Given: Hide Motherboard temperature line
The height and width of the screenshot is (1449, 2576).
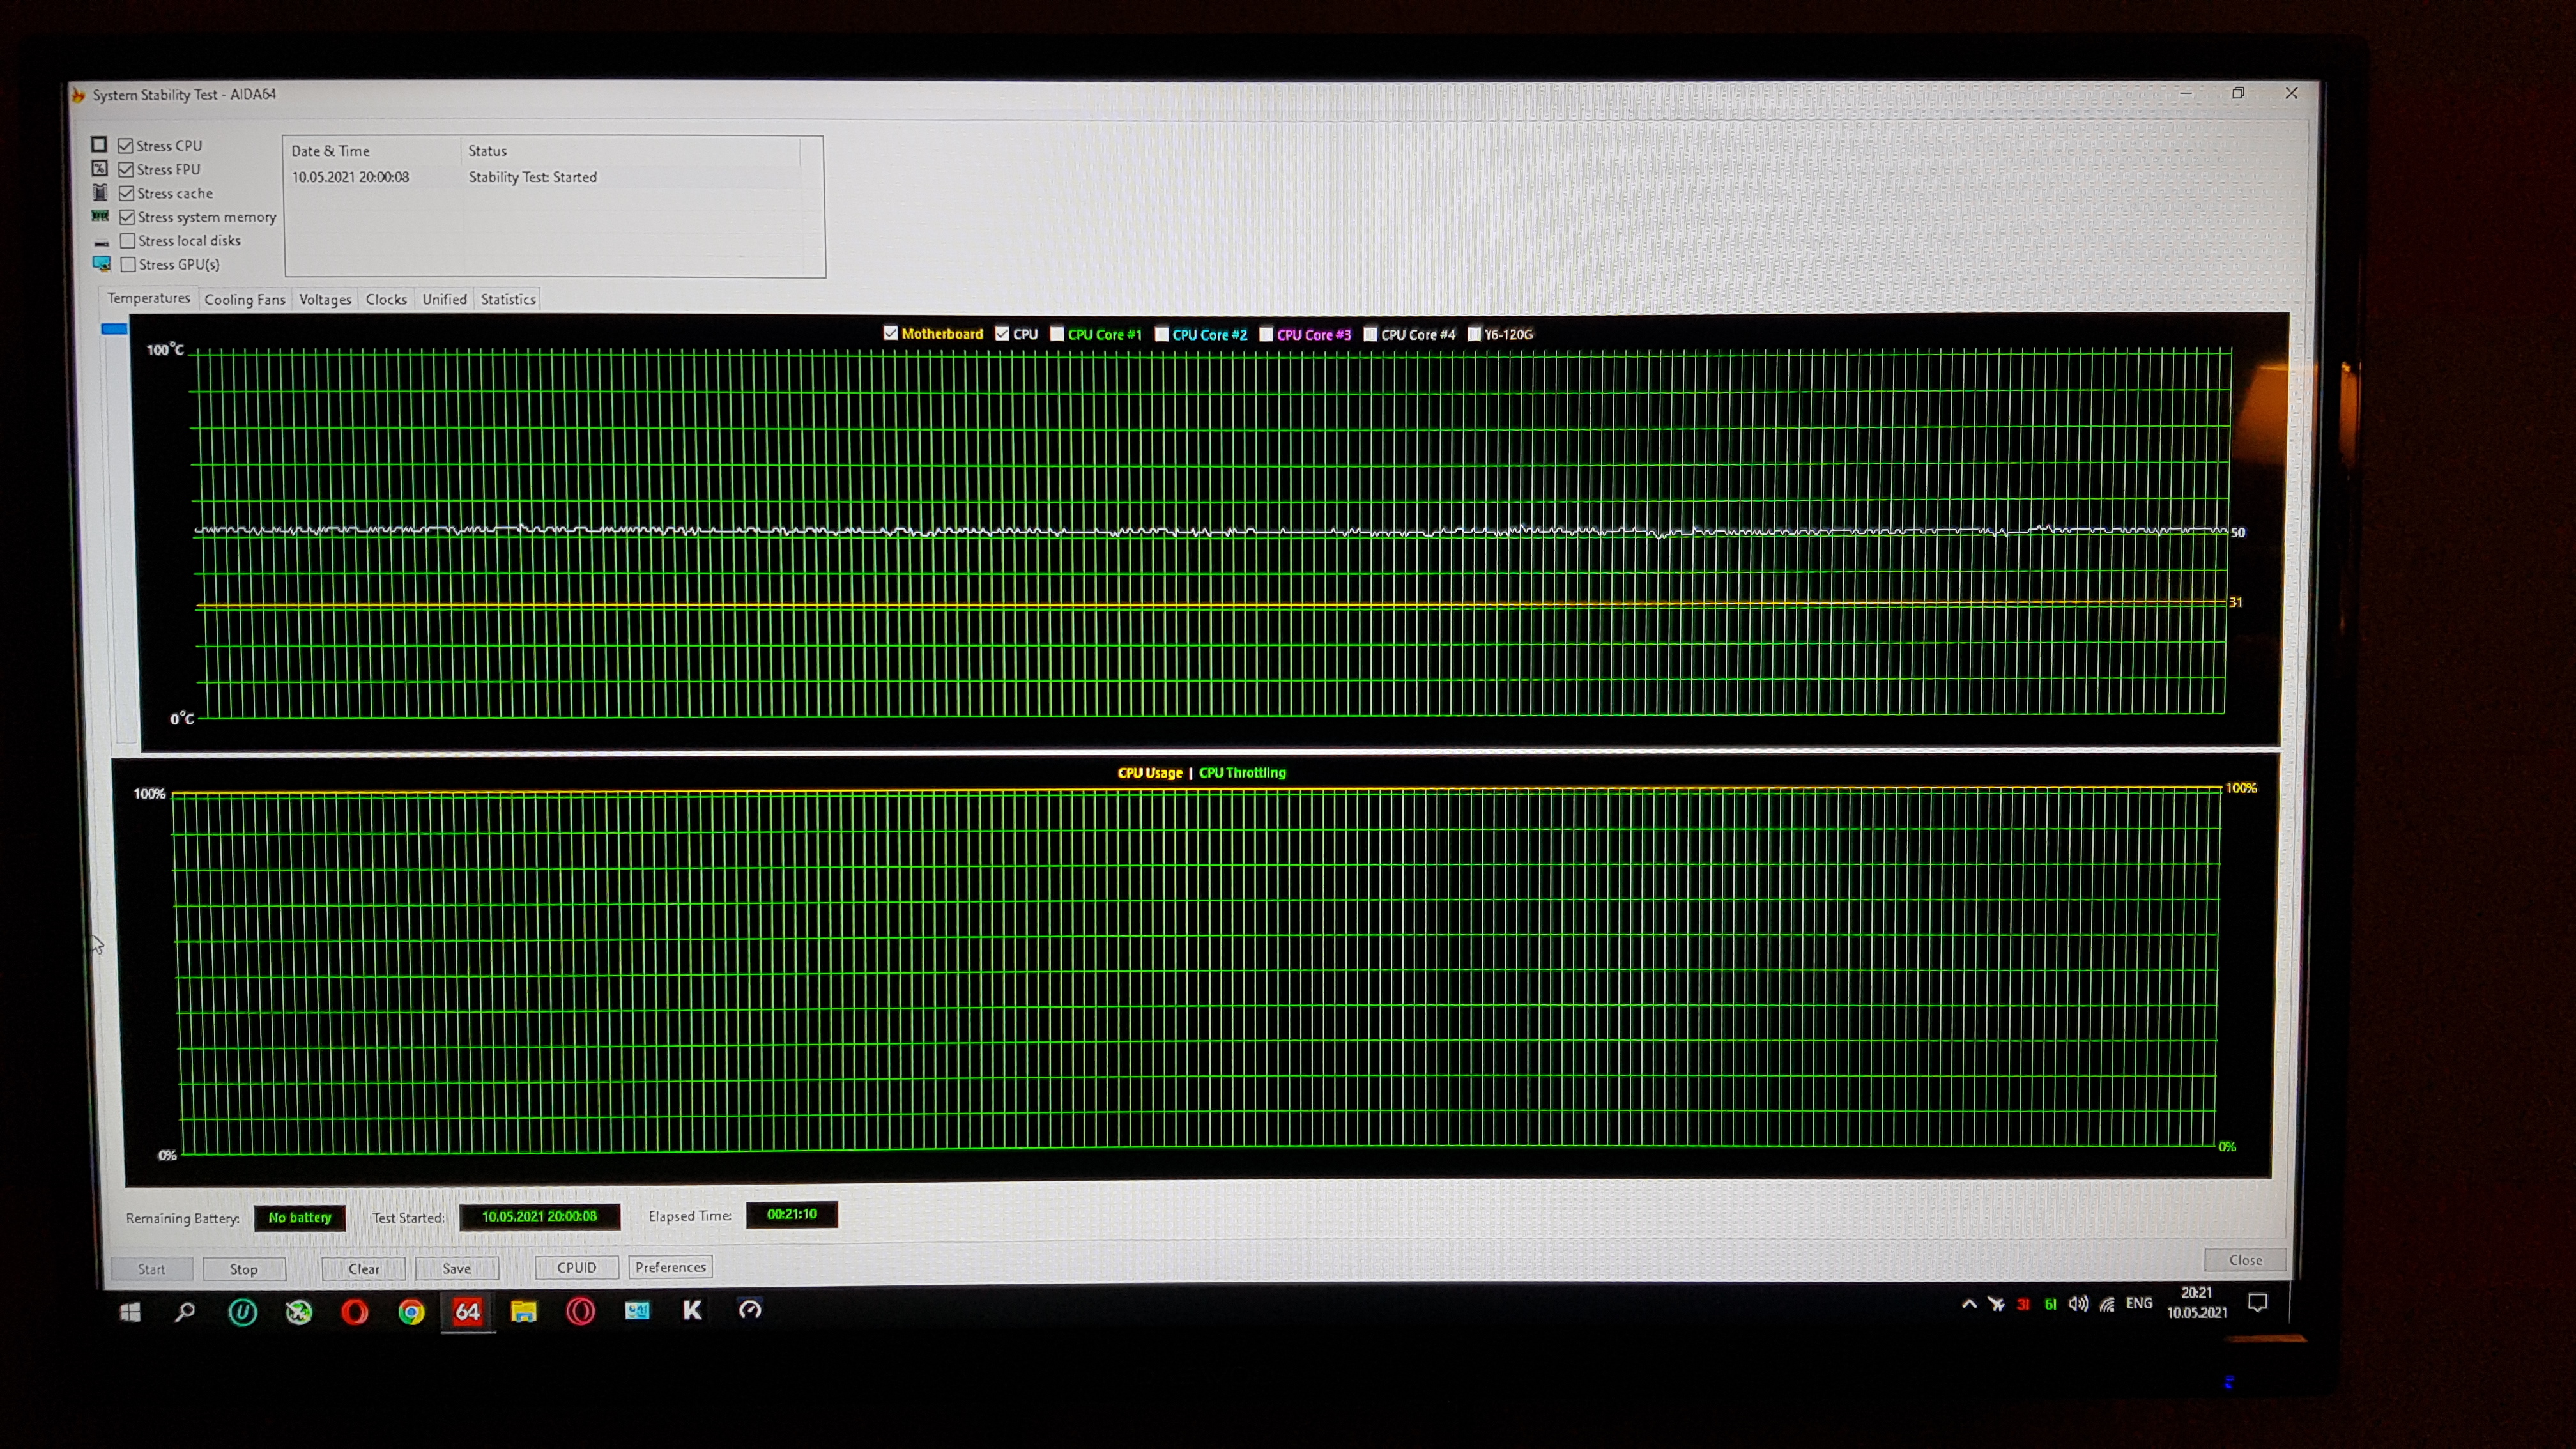Looking at the screenshot, I should (x=890, y=333).
